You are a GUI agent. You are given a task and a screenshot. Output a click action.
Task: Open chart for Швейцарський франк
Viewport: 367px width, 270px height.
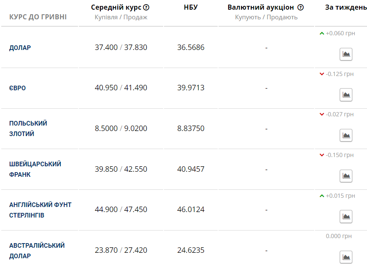(x=346, y=176)
